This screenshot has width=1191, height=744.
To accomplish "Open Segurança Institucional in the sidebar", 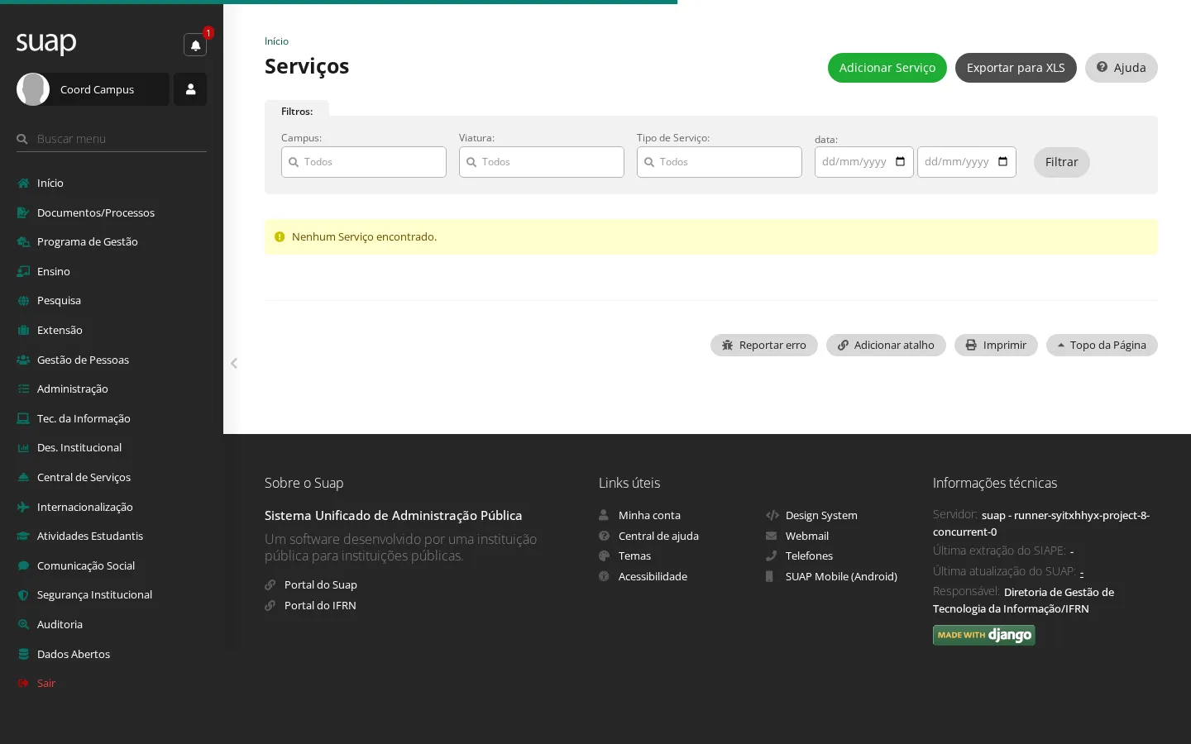I will [112, 594].
